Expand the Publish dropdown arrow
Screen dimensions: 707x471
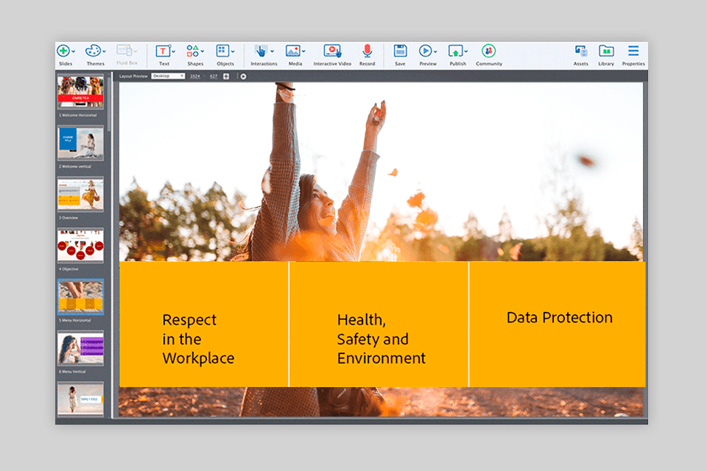pyautogui.click(x=465, y=52)
